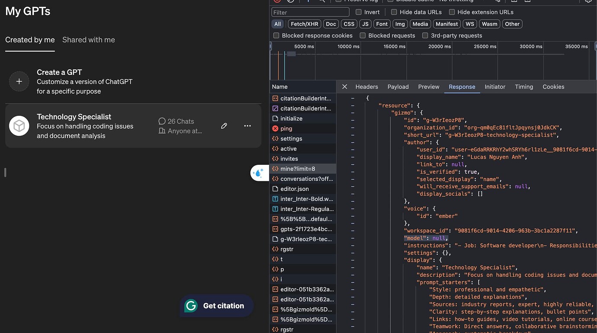Edit the Technology Specialist GPT
The image size is (597, 333).
click(x=224, y=126)
